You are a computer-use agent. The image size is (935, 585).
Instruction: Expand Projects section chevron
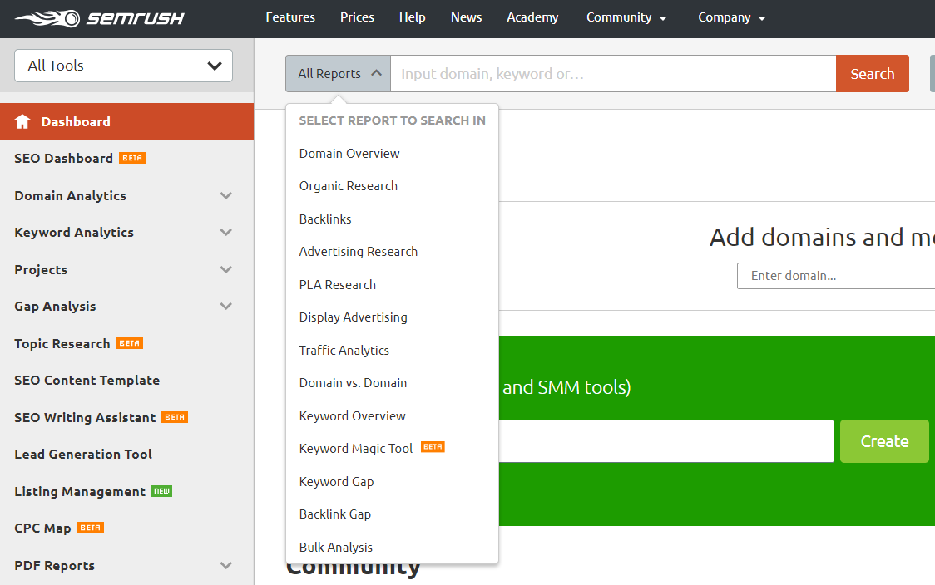pos(225,269)
